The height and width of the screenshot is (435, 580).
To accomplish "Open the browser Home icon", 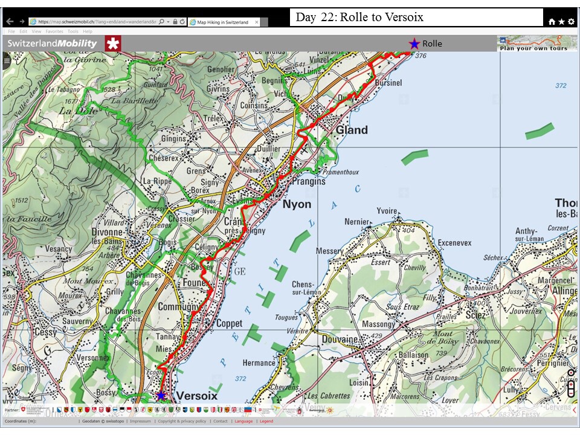I will pyautogui.click(x=552, y=22).
